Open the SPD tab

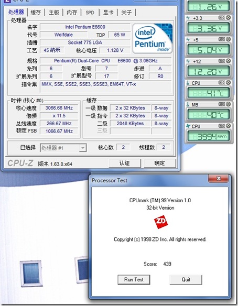tap(90, 13)
